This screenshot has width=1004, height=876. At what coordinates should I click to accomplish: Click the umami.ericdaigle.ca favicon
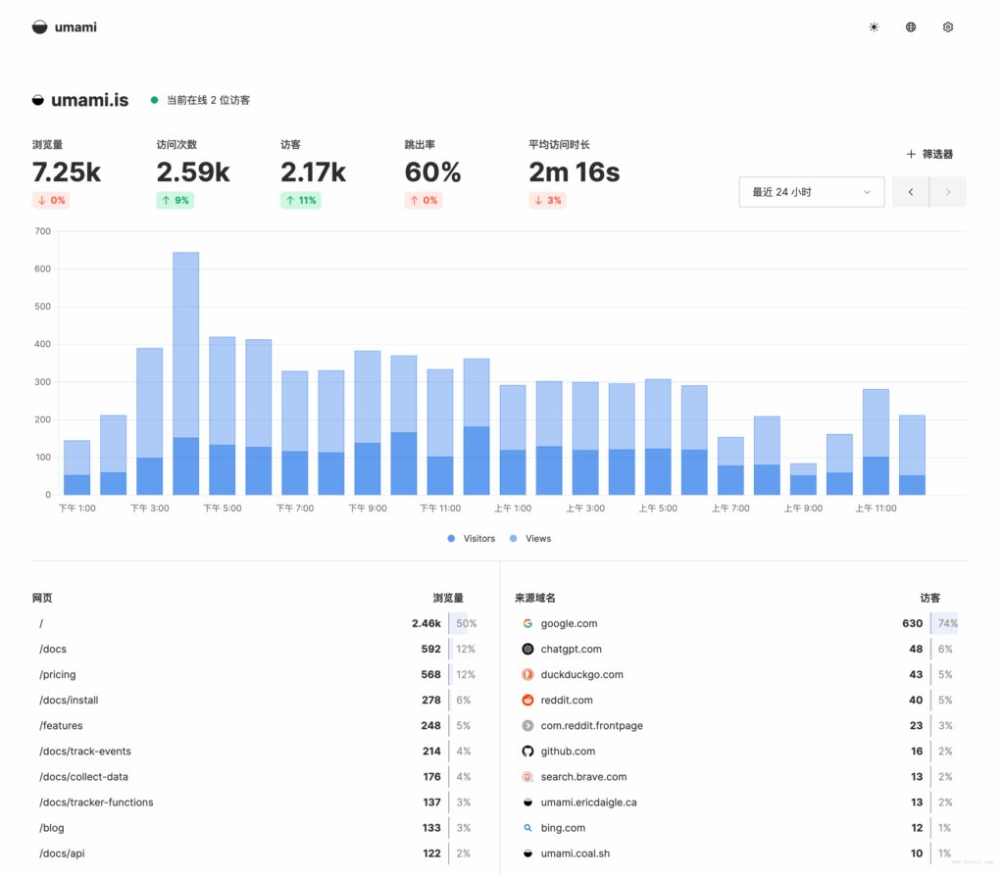tap(527, 803)
